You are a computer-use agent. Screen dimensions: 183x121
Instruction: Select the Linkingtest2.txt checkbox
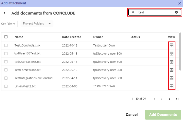coord(6,86)
